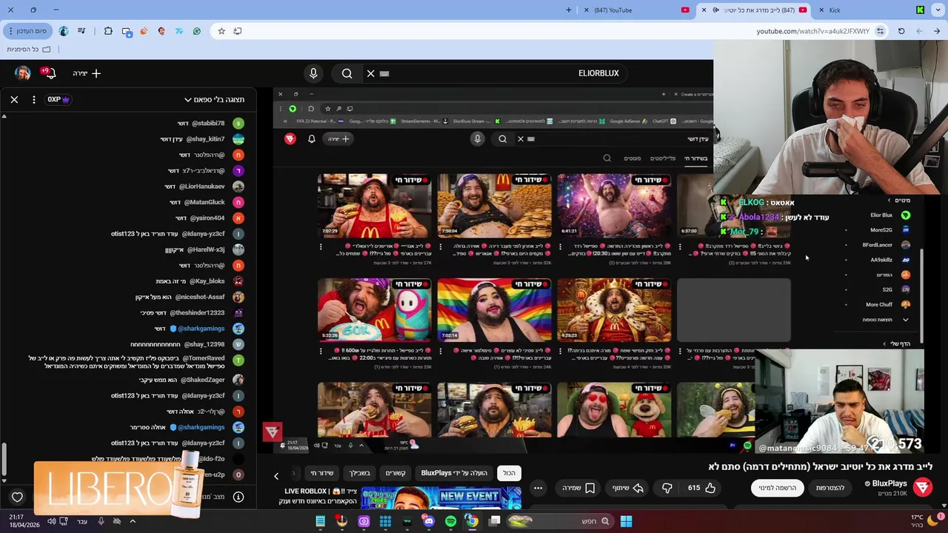Screen dimensions: 948x533
Task: Click the site settings icon in the address bar
Action: 880,31
